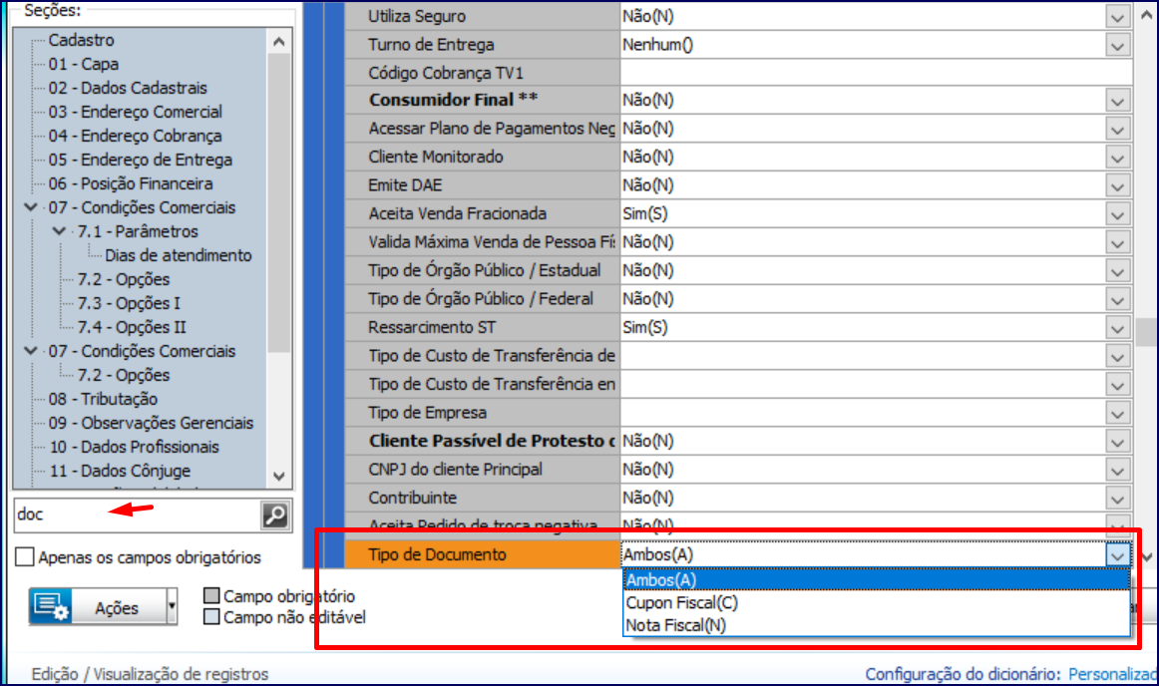Image resolution: width=1159 pixels, height=686 pixels.
Task: Select '05 - Endereço de Entrega' section
Action: 141,159
